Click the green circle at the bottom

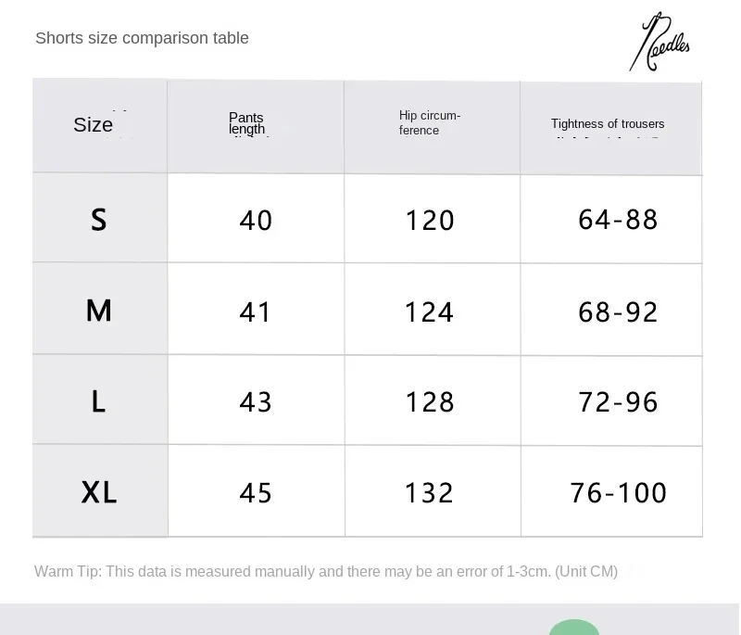[x=574, y=628]
